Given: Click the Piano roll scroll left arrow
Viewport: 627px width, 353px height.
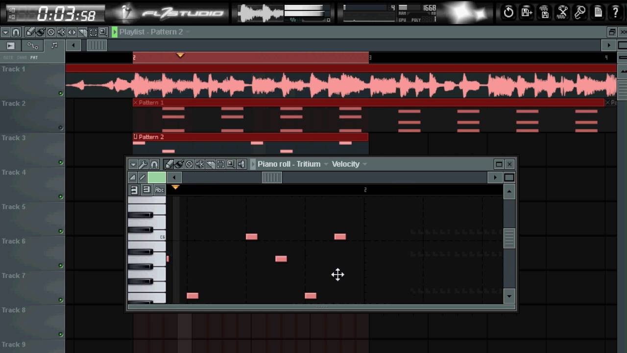Looking at the screenshot, I should (x=174, y=177).
